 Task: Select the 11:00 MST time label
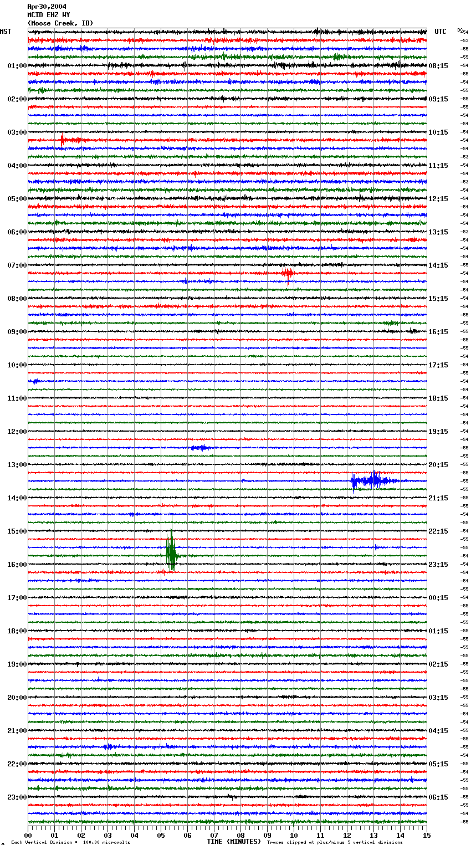tap(17, 398)
